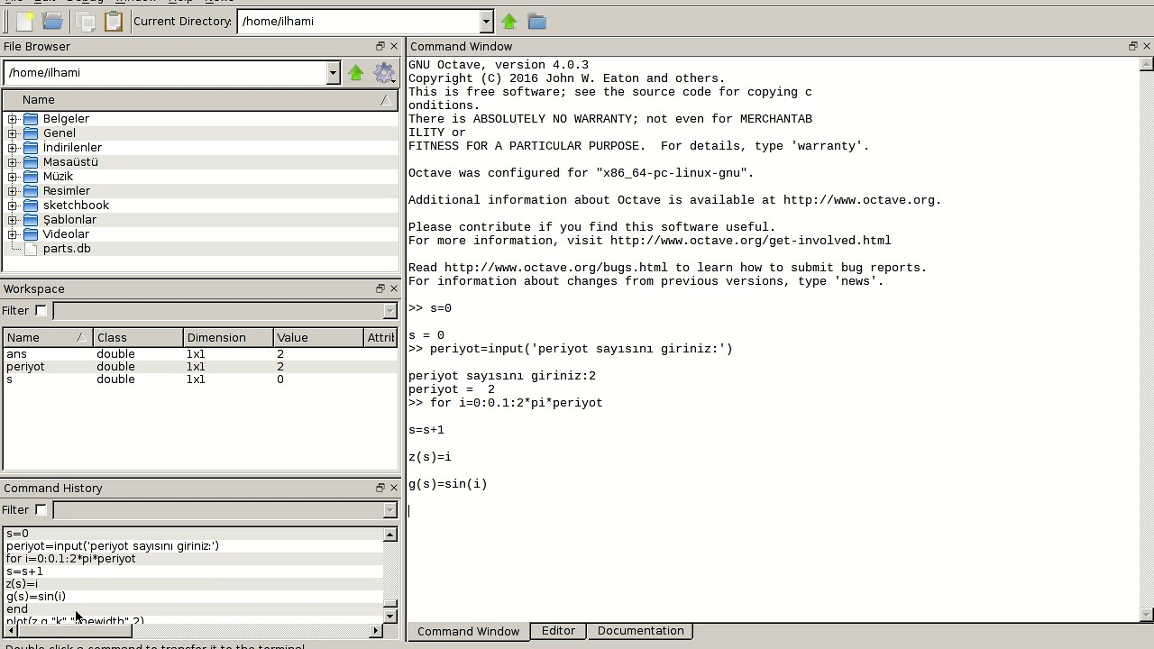Click the Workspace filter text field
This screenshot has width=1154, height=649.
pos(218,311)
